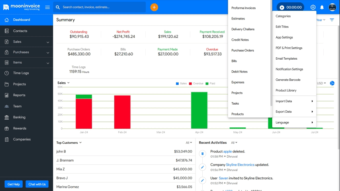340x191 pixels.
Task: Expand the Purchases sidebar section
Action: 48,53
